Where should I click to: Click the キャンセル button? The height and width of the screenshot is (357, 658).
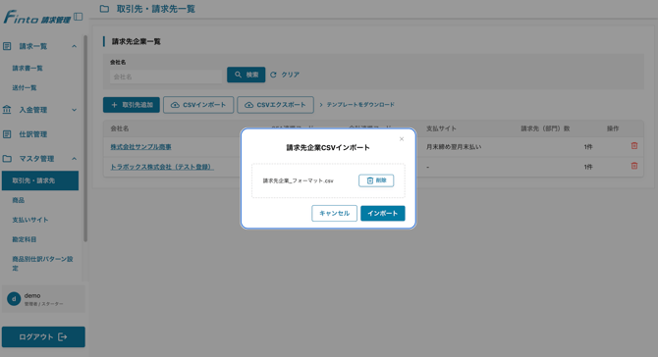(335, 213)
